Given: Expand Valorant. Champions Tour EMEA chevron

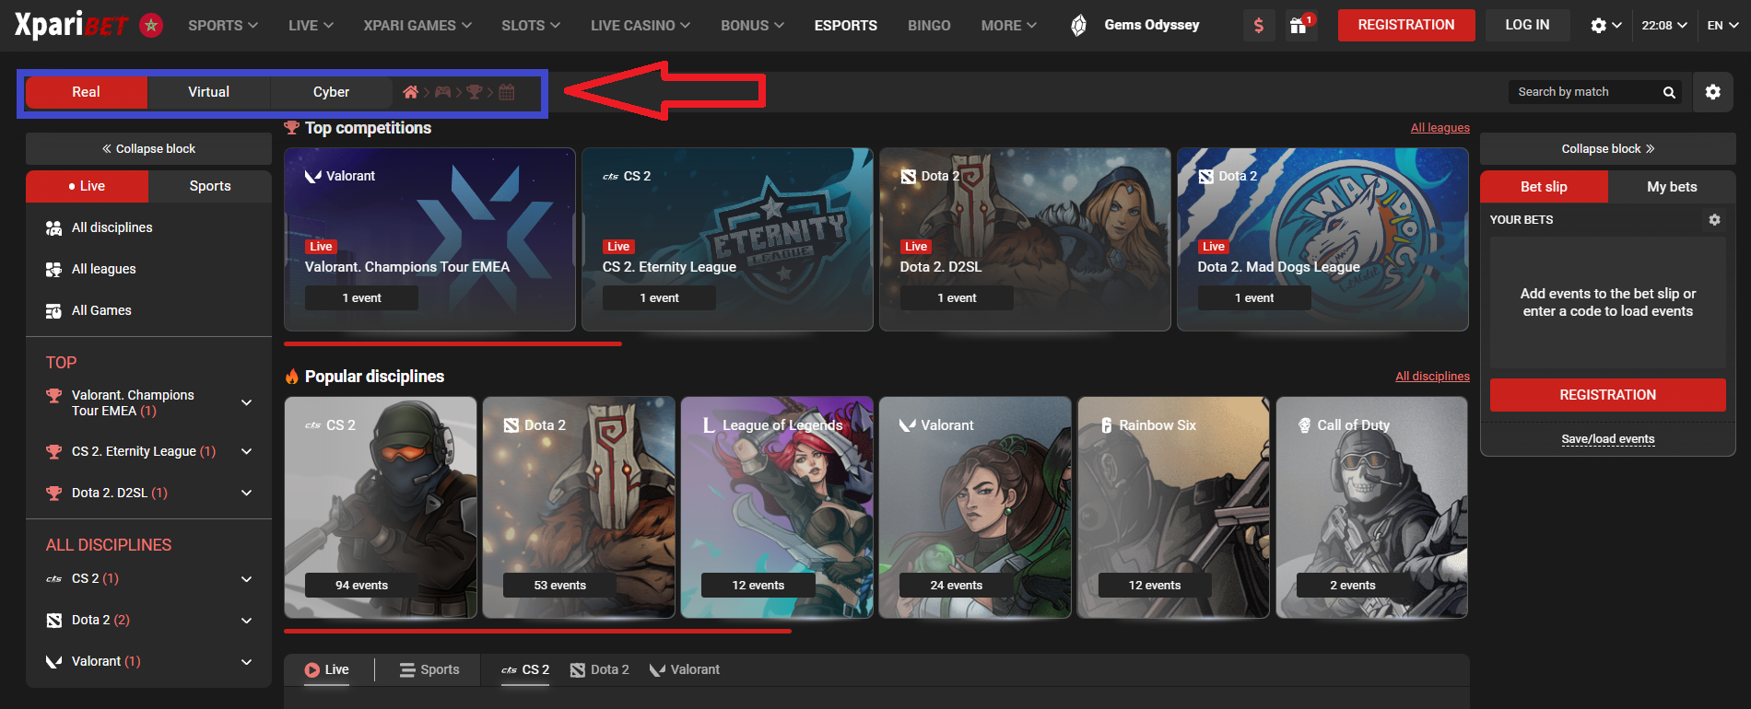Looking at the screenshot, I should (246, 402).
